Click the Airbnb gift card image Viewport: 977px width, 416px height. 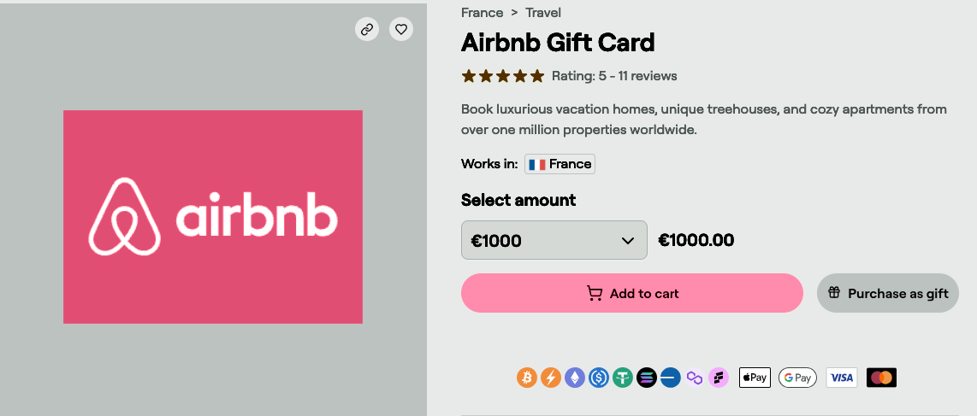(213, 217)
